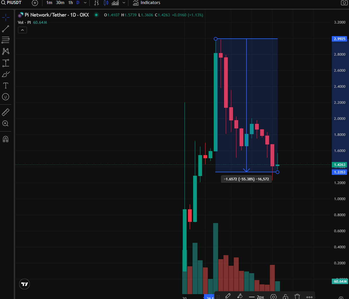Toggle the green market status dot

point(96,15)
